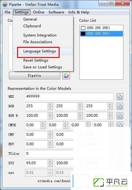Choose Reset Settings from the menu
Screen dimensions: 132x190
[x=36, y=60]
